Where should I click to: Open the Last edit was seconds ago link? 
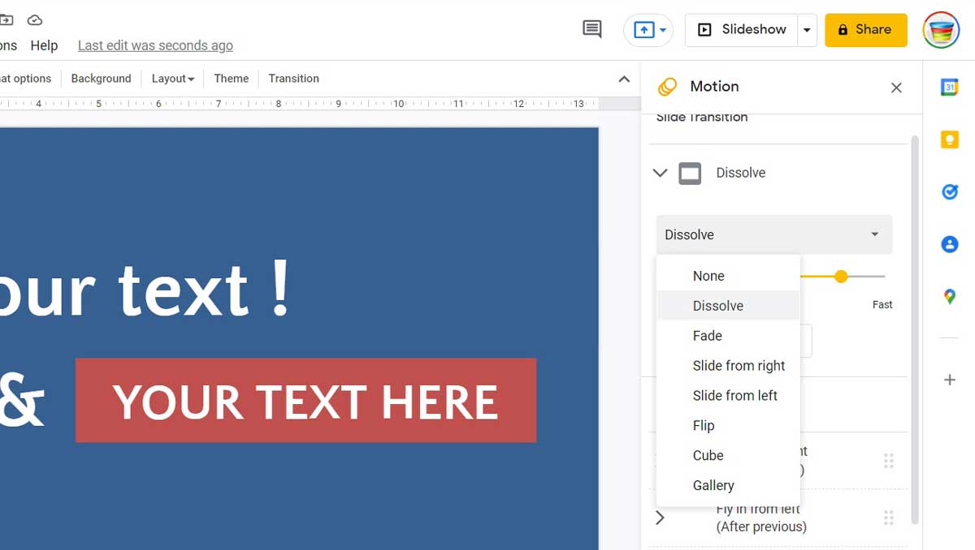click(x=154, y=45)
